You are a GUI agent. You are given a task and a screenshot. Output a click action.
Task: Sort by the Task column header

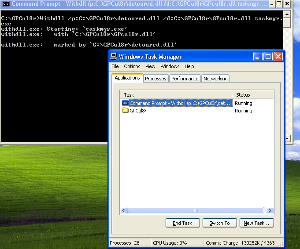176,95
